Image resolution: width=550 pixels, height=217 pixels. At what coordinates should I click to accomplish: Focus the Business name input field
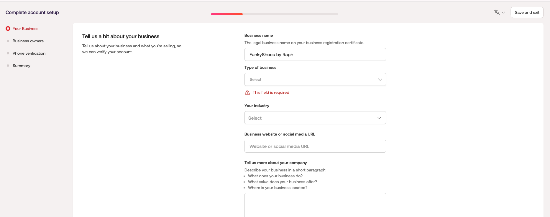315,54
